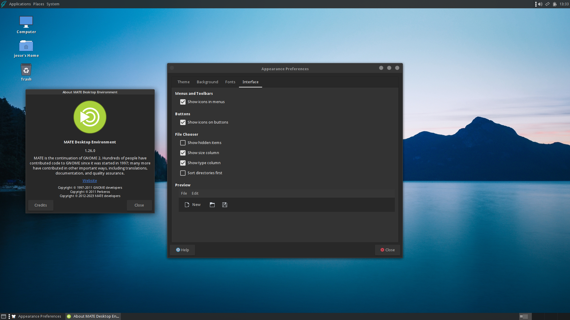
Task: Select About MATE Desktop taskbar entry
Action: click(x=93, y=316)
